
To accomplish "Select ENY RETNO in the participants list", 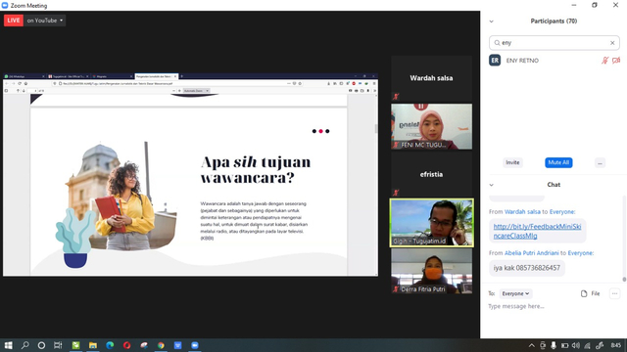I will [x=554, y=61].
